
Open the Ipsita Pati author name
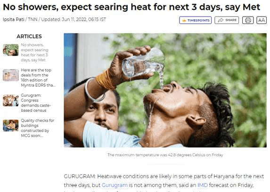point(14,19)
